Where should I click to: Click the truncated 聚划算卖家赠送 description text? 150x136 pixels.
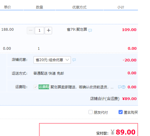[82, 87]
